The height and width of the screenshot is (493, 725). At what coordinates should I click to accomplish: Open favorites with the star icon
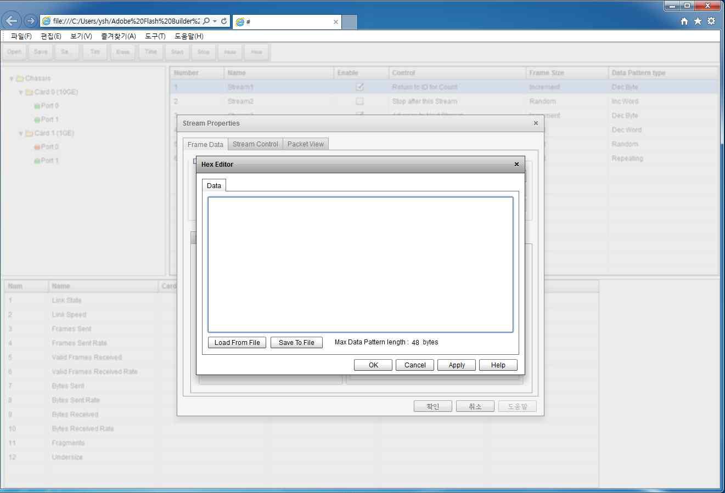(698, 21)
